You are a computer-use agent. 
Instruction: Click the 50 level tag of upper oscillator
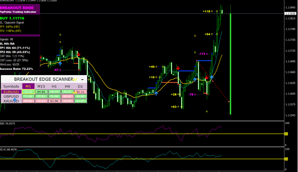click(286, 134)
